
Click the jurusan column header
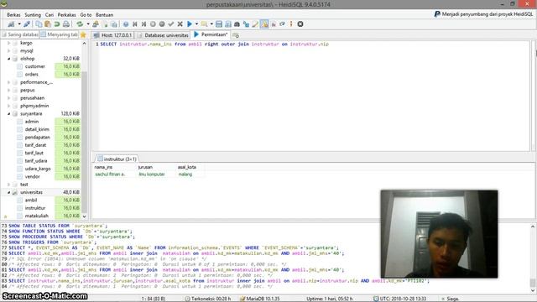156,167
